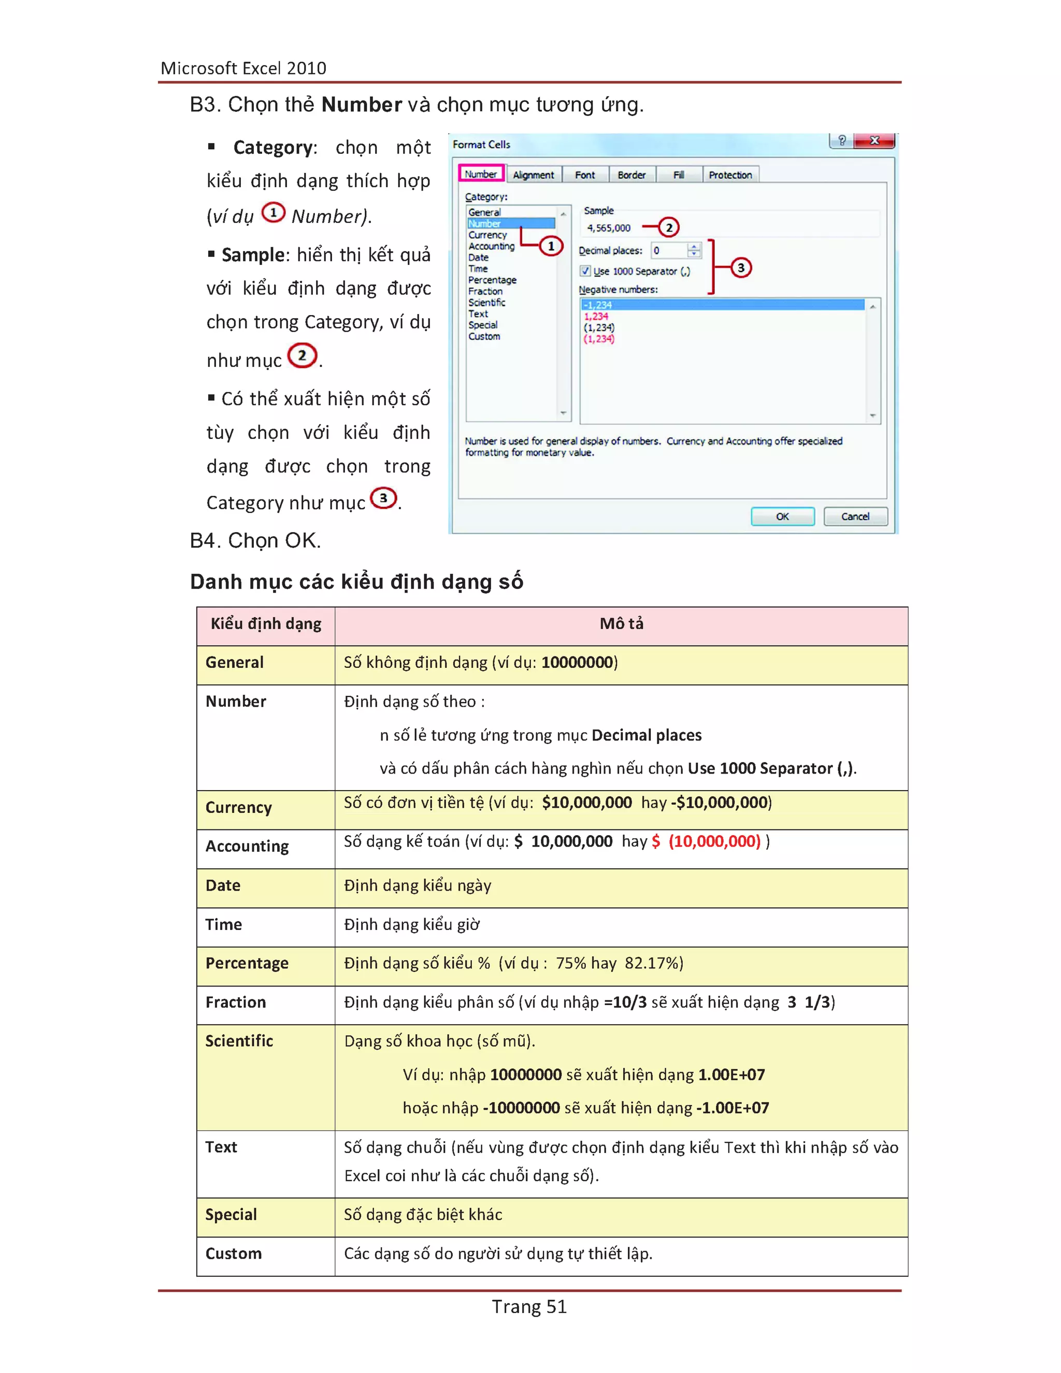
Task: Click the Help question mark in Format Cells
Action: point(842,140)
